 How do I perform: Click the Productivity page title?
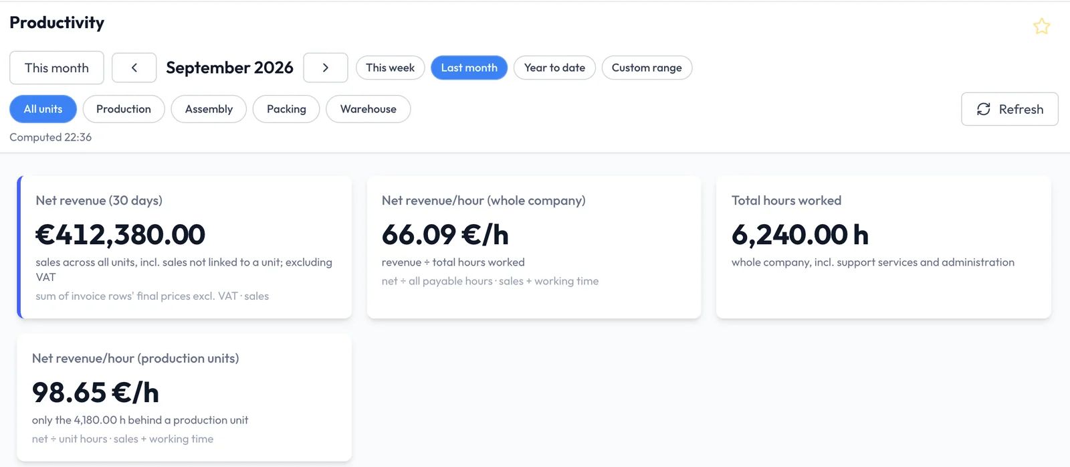(x=57, y=23)
